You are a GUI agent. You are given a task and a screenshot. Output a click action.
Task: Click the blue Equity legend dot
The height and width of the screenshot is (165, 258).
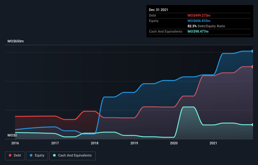pyautogui.click(x=31, y=155)
